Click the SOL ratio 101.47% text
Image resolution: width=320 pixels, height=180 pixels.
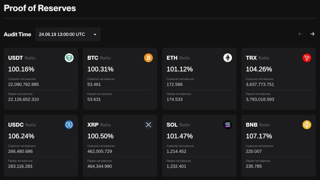tap(180, 136)
